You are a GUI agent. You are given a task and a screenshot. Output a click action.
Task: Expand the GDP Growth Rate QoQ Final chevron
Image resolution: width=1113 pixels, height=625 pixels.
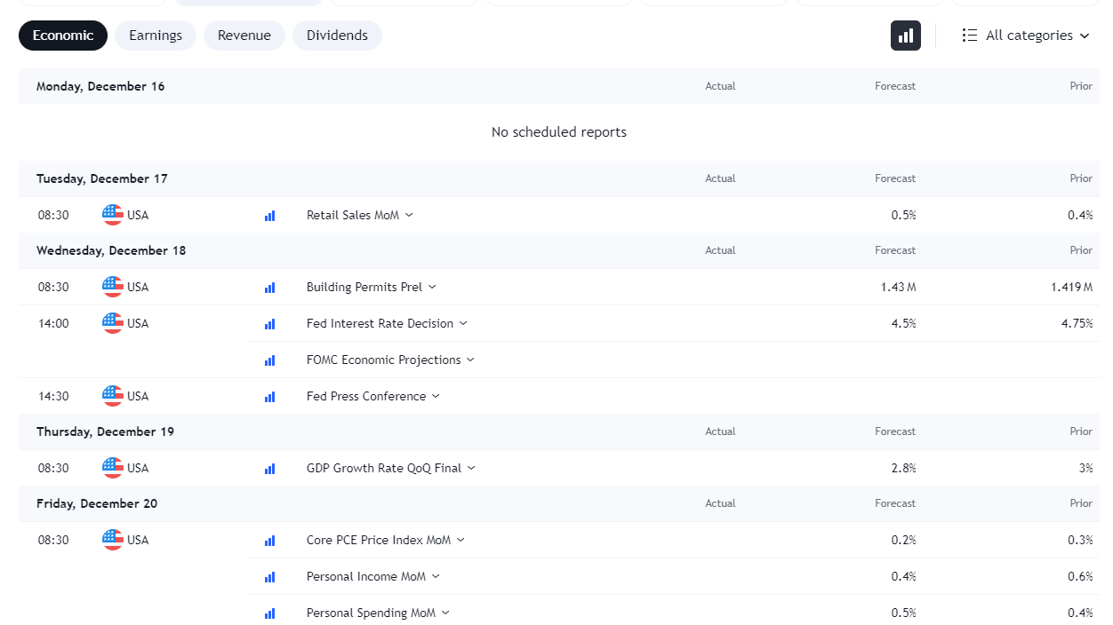471,468
